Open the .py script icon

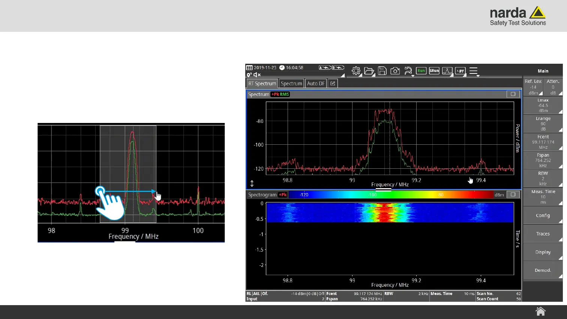460,70
